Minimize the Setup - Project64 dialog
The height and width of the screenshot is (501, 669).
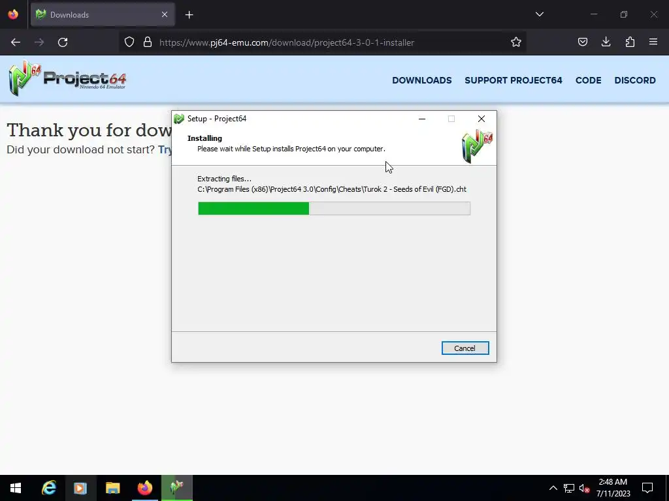coord(422,119)
